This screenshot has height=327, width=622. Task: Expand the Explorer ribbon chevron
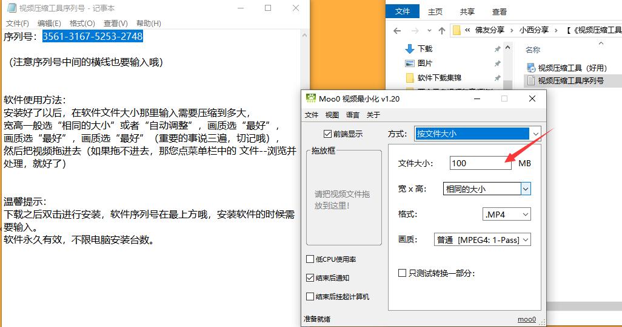point(601,44)
